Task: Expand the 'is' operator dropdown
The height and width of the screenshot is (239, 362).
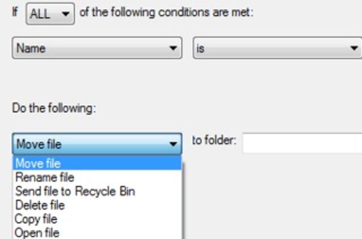Action: 277,49
